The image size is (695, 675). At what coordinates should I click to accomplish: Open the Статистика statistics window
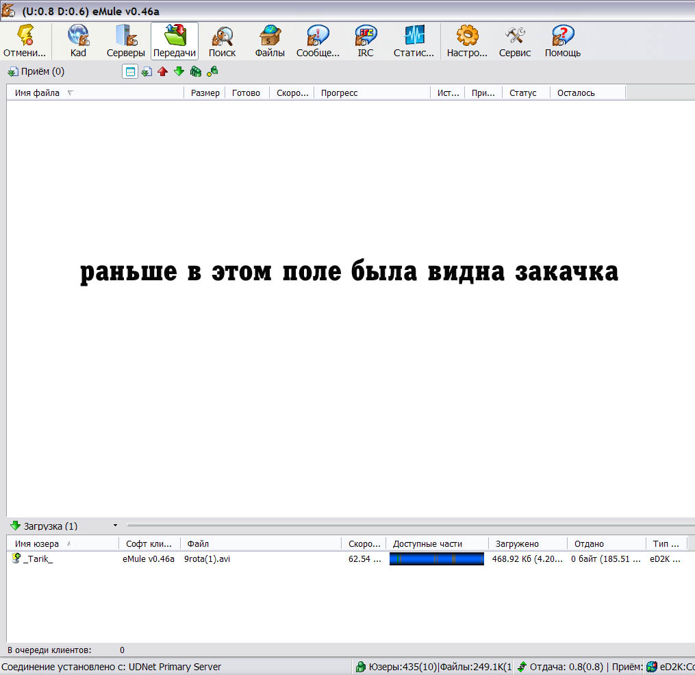pyautogui.click(x=414, y=40)
